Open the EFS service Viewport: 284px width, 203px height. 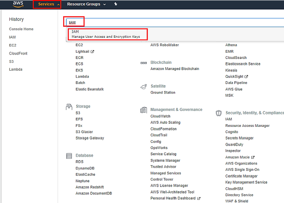point(79,119)
